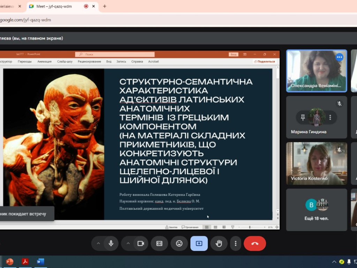Click muted mic icon on Victoria Kostenko tile
357x268 pixels.
[x=339, y=150]
